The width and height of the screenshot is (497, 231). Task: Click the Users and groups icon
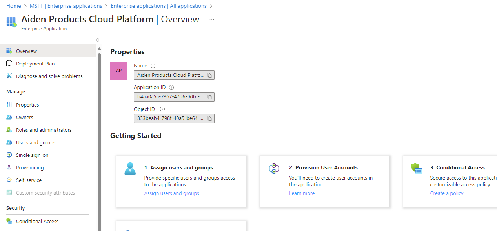coord(9,142)
